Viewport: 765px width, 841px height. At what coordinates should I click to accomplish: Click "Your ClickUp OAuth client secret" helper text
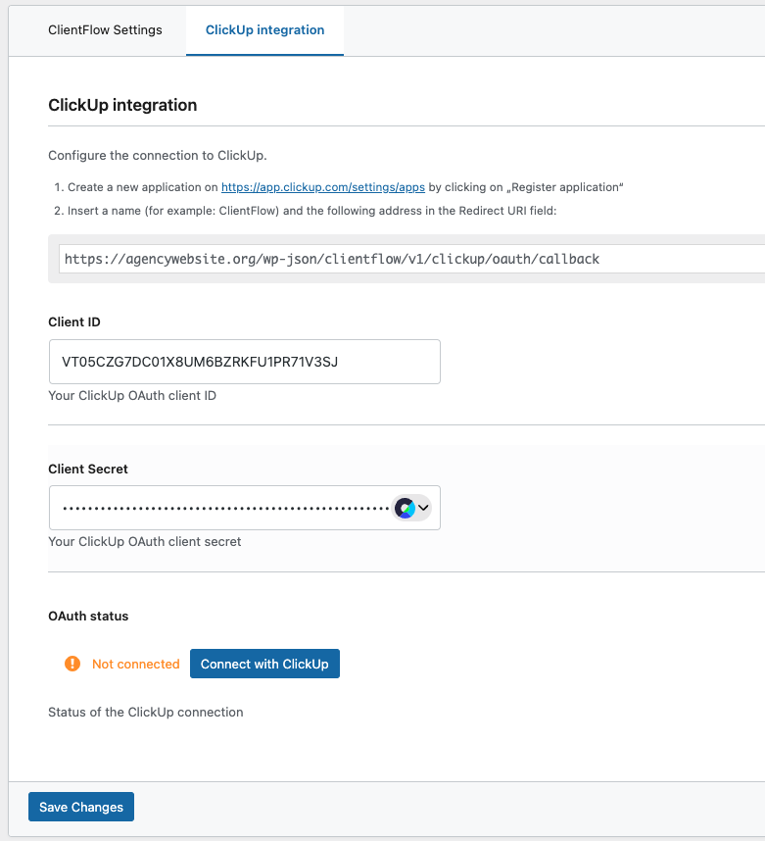(x=145, y=542)
